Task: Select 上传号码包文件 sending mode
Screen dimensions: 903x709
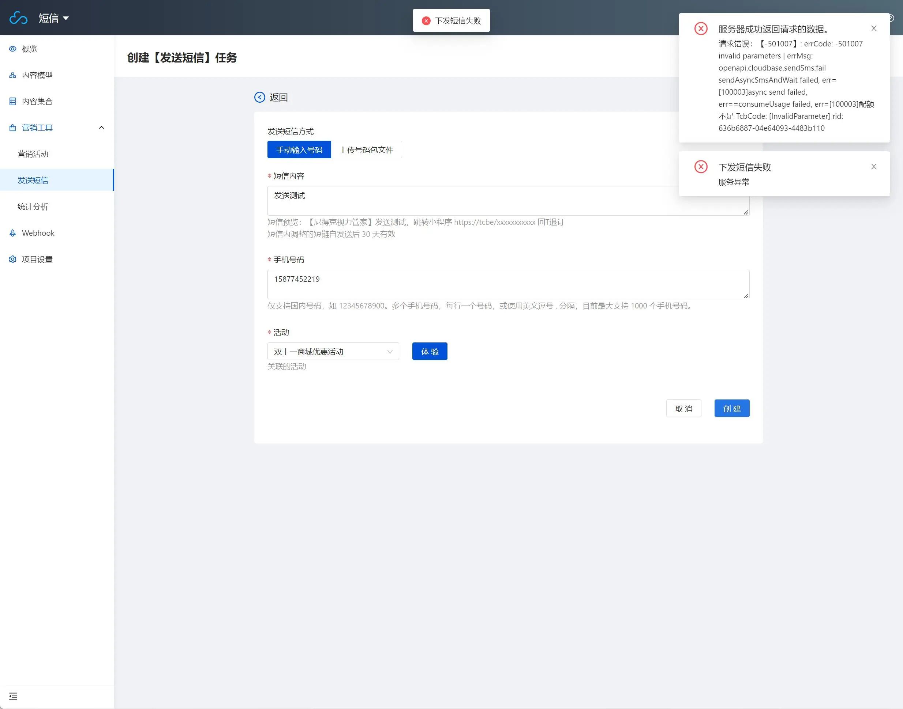Action: 366,150
